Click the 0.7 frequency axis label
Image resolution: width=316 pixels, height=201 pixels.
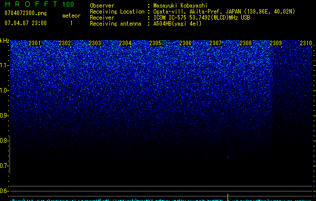click(x=4, y=166)
